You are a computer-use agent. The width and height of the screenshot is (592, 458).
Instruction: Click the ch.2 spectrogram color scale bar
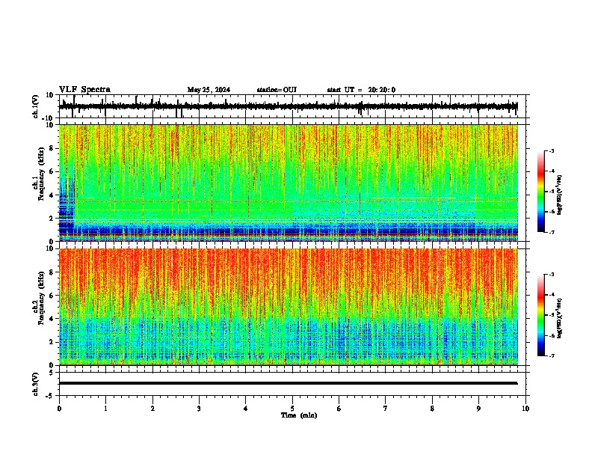click(x=540, y=315)
